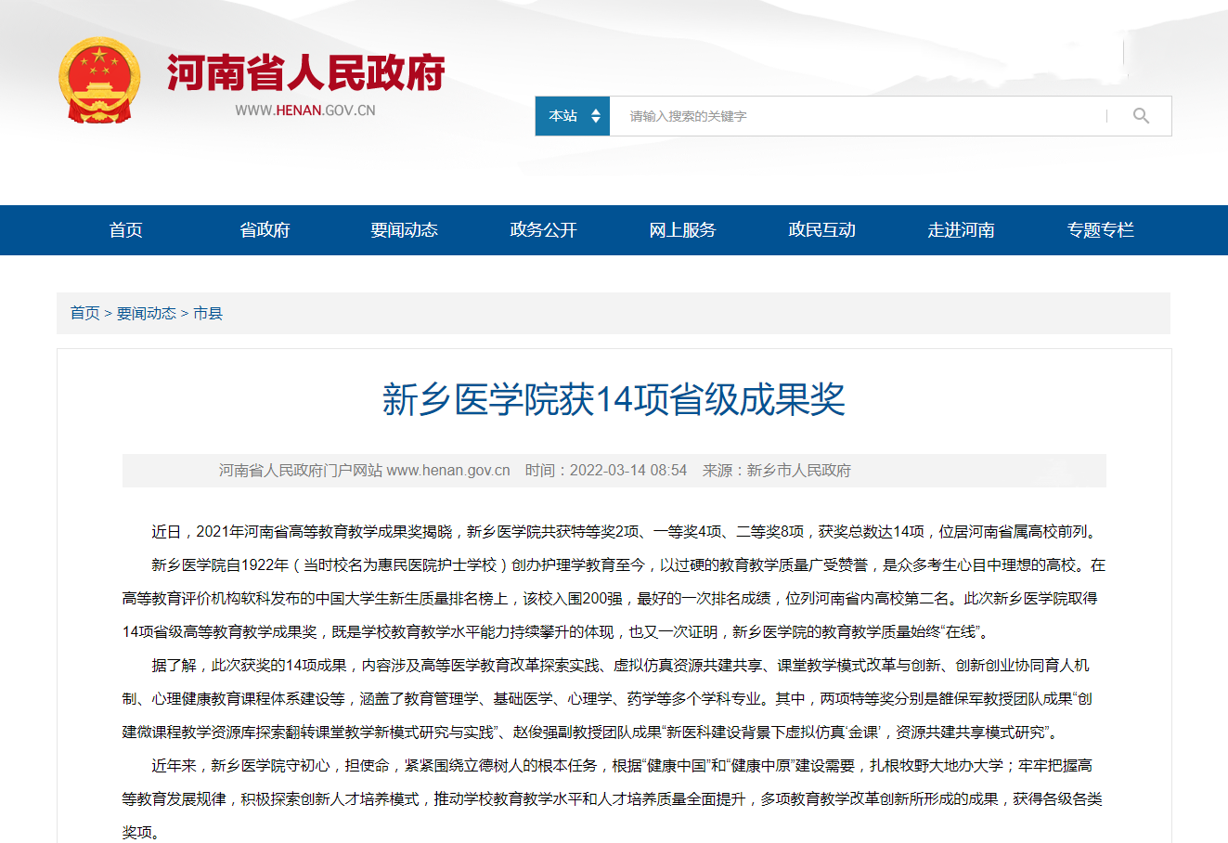Click the 时间 2022-03-14 publication timestamp

tap(606, 471)
